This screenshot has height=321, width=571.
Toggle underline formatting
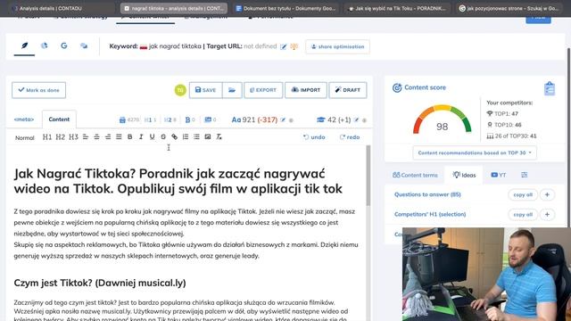(x=153, y=137)
